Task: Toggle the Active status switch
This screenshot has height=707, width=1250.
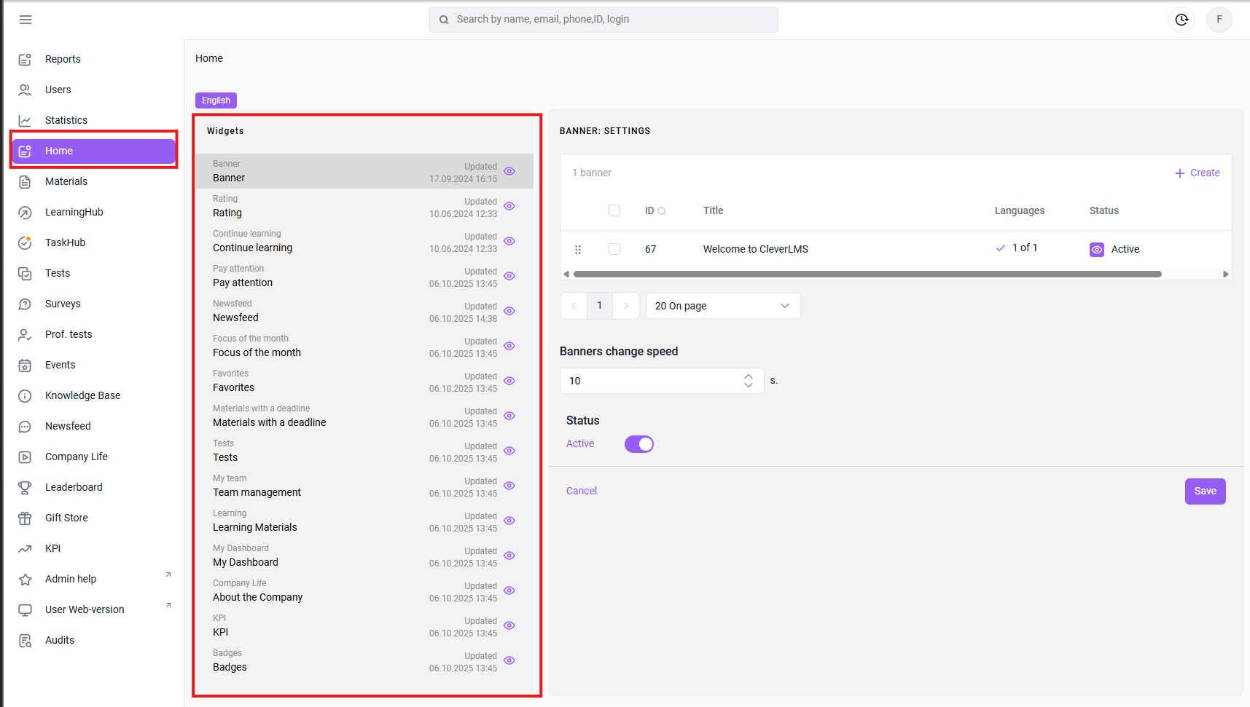Action: click(639, 444)
